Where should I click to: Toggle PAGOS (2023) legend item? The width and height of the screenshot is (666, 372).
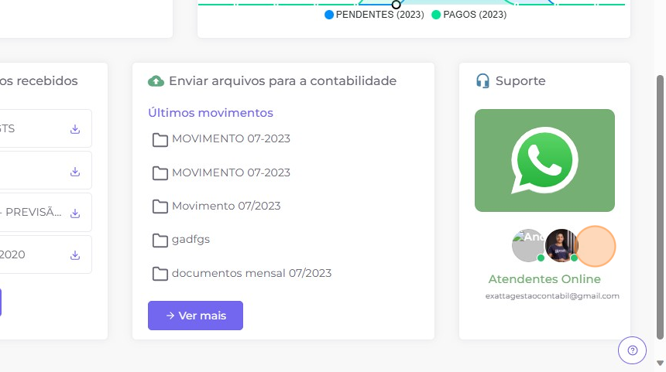[x=469, y=15]
